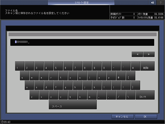Viewport: 165px width, 124px height.
Task: Toggle the Shift key
Action: (145, 95)
